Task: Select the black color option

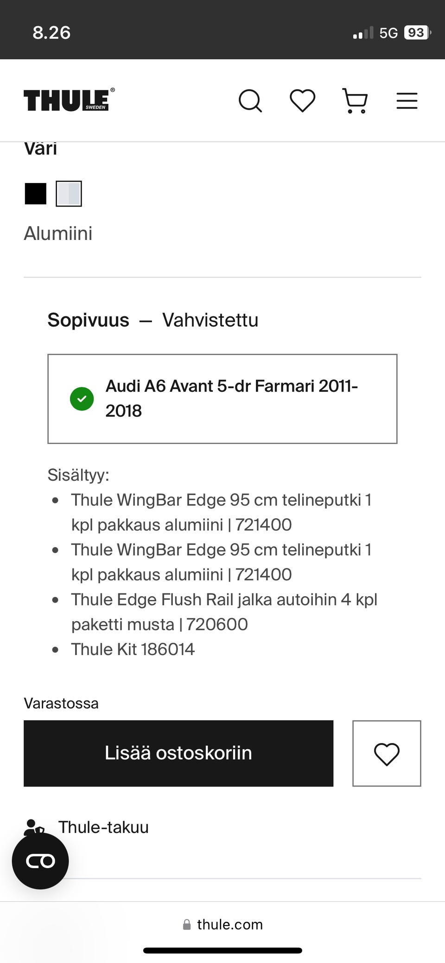Action: tap(34, 193)
